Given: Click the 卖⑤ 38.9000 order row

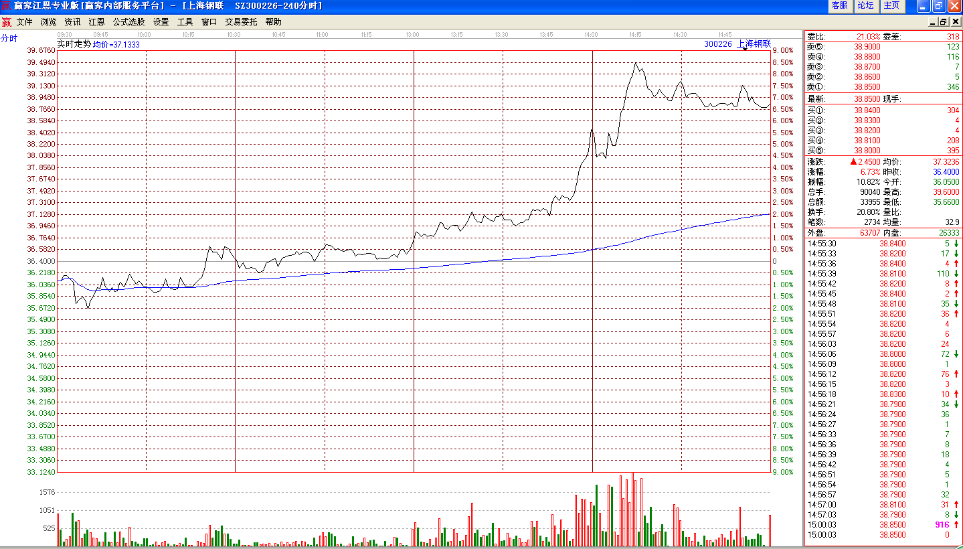Looking at the screenshot, I should (883, 47).
